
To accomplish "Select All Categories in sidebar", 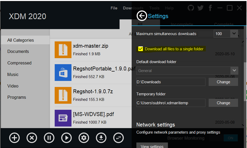I will point(25,40).
